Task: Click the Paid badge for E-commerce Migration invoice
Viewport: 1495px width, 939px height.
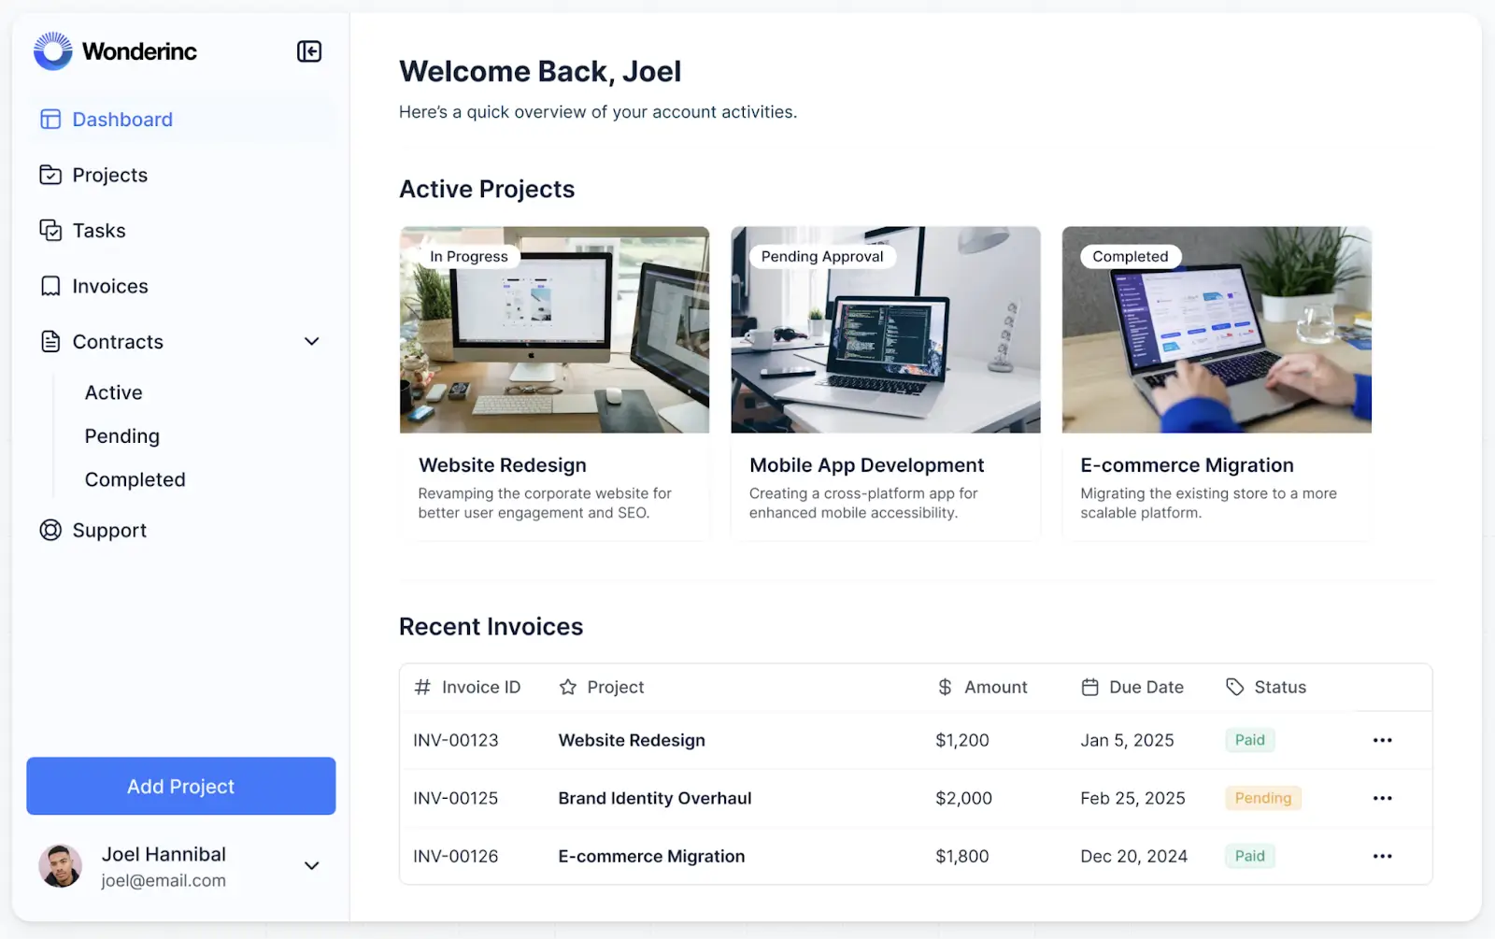Action: pos(1249,856)
